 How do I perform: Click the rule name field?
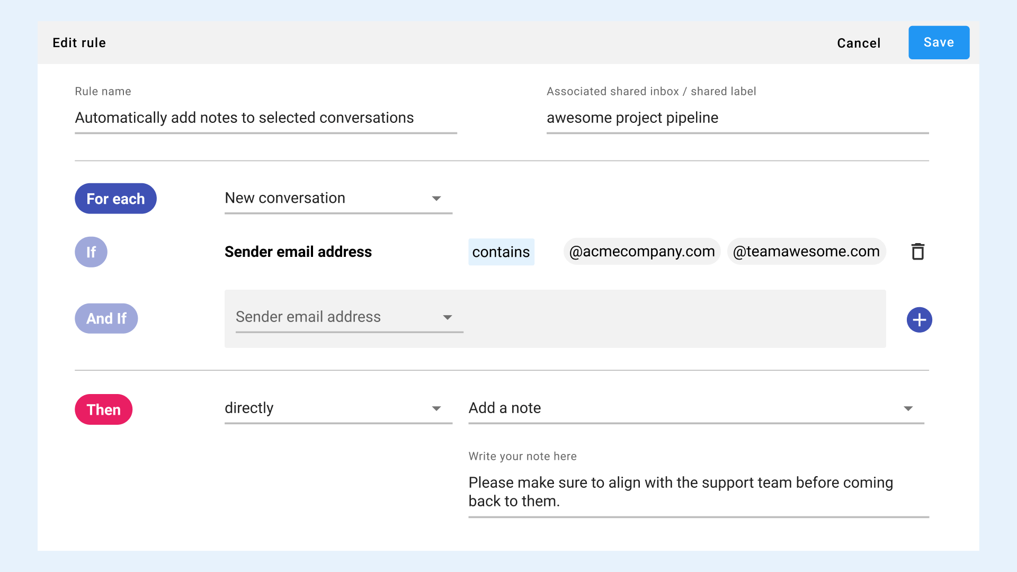pos(265,118)
